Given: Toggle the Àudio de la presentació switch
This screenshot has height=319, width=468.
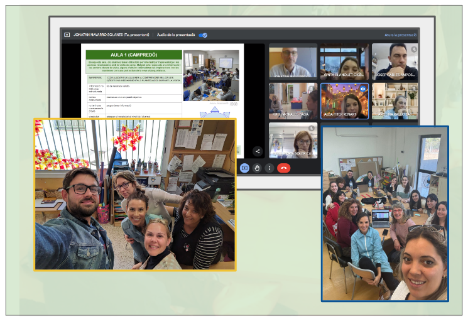Looking at the screenshot, I should (x=203, y=35).
